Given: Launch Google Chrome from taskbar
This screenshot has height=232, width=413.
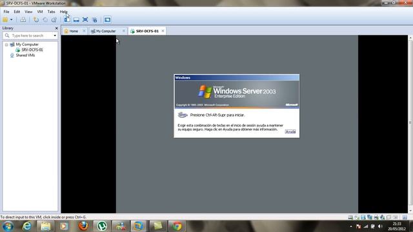Looking at the screenshot, I should (177, 226).
